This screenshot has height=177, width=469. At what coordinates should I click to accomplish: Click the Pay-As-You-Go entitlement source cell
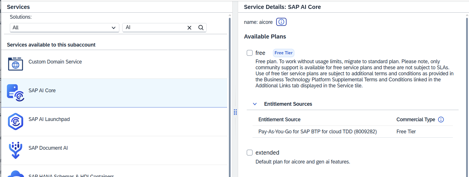coord(318,132)
